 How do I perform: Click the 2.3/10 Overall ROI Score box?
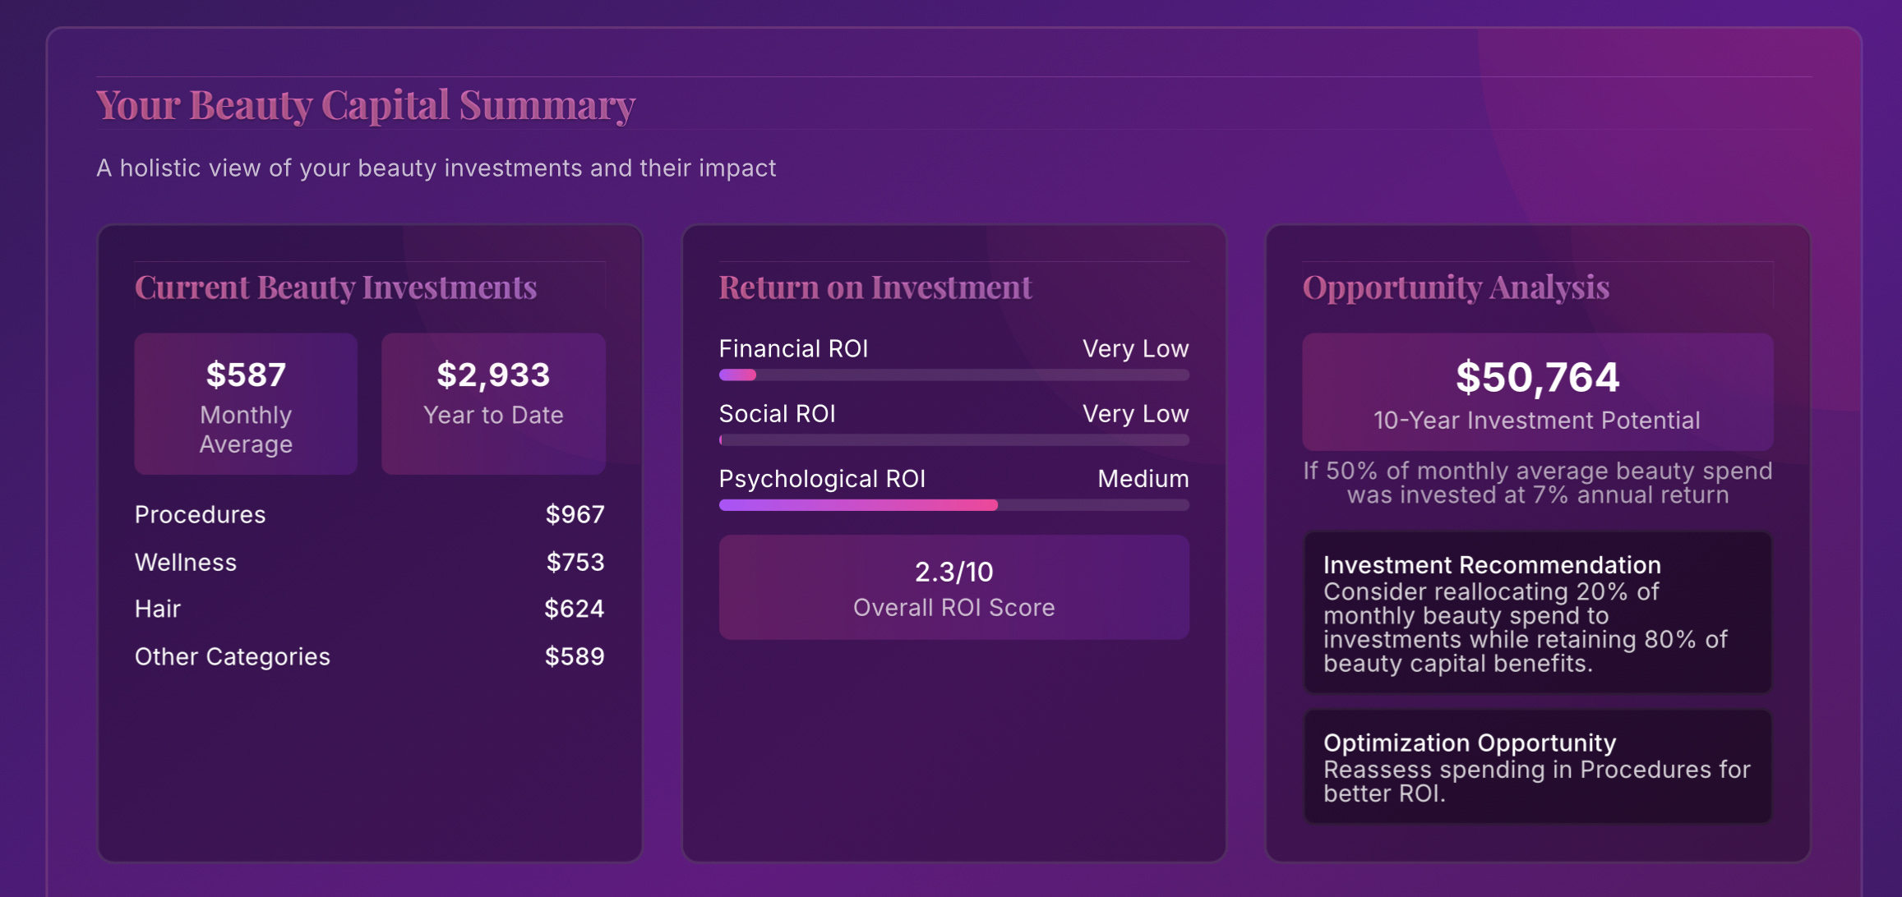953,587
